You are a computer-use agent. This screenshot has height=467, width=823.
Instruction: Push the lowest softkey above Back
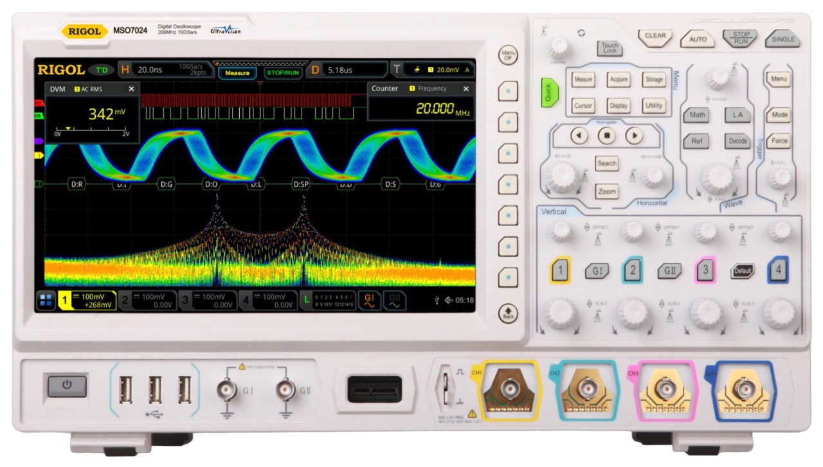tap(508, 278)
